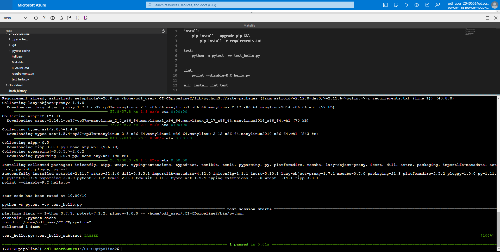This screenshot has width=500, height=252.
Task: Open the editor using the braces icon
Action: pyautogui.click(x=77, y=18)
